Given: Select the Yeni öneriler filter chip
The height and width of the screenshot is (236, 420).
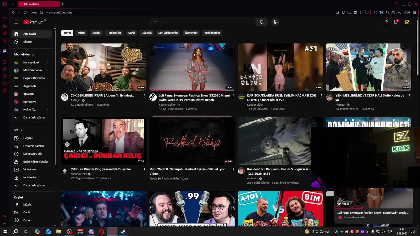Looking at the screenshot, I should click(212, 33).
